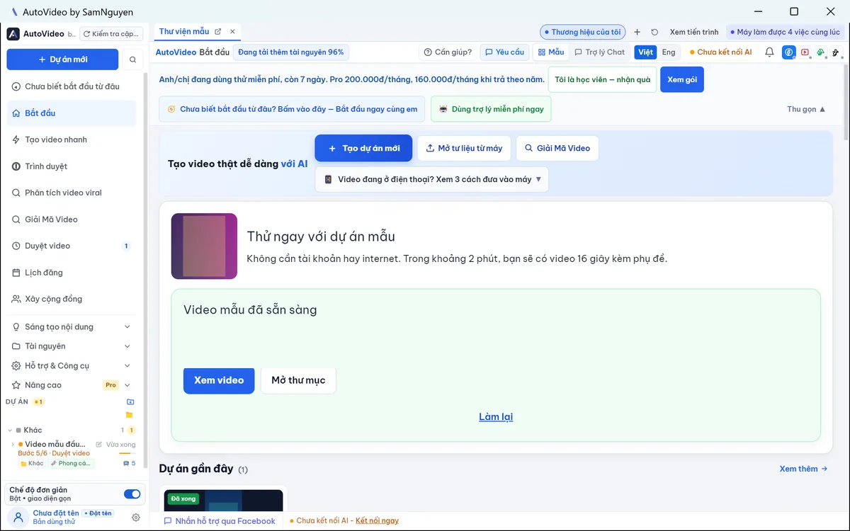Toggle Chế độ đơn giản switch off

(x=132, y=494)
